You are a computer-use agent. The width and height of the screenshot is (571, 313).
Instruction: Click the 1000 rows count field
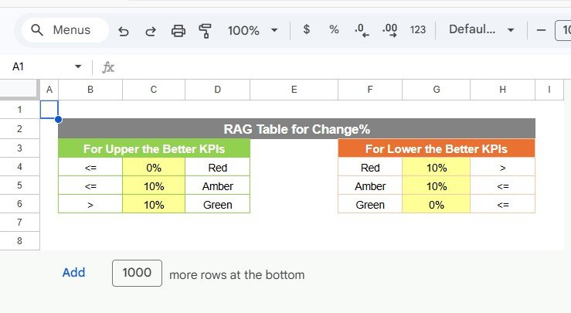tap(137, 273)
